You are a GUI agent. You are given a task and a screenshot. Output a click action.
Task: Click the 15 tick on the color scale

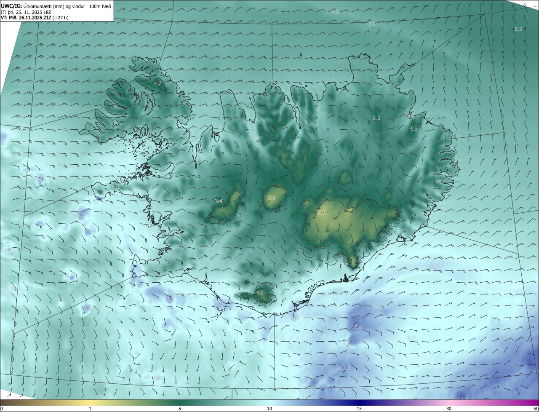click(359, 409)
